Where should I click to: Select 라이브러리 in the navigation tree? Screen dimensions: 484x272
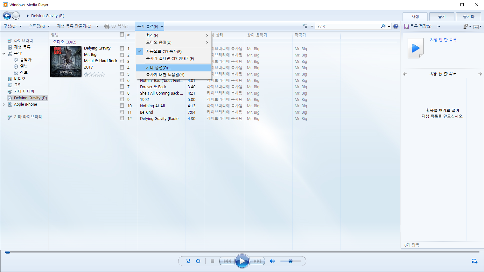click(x=23, y=41)
